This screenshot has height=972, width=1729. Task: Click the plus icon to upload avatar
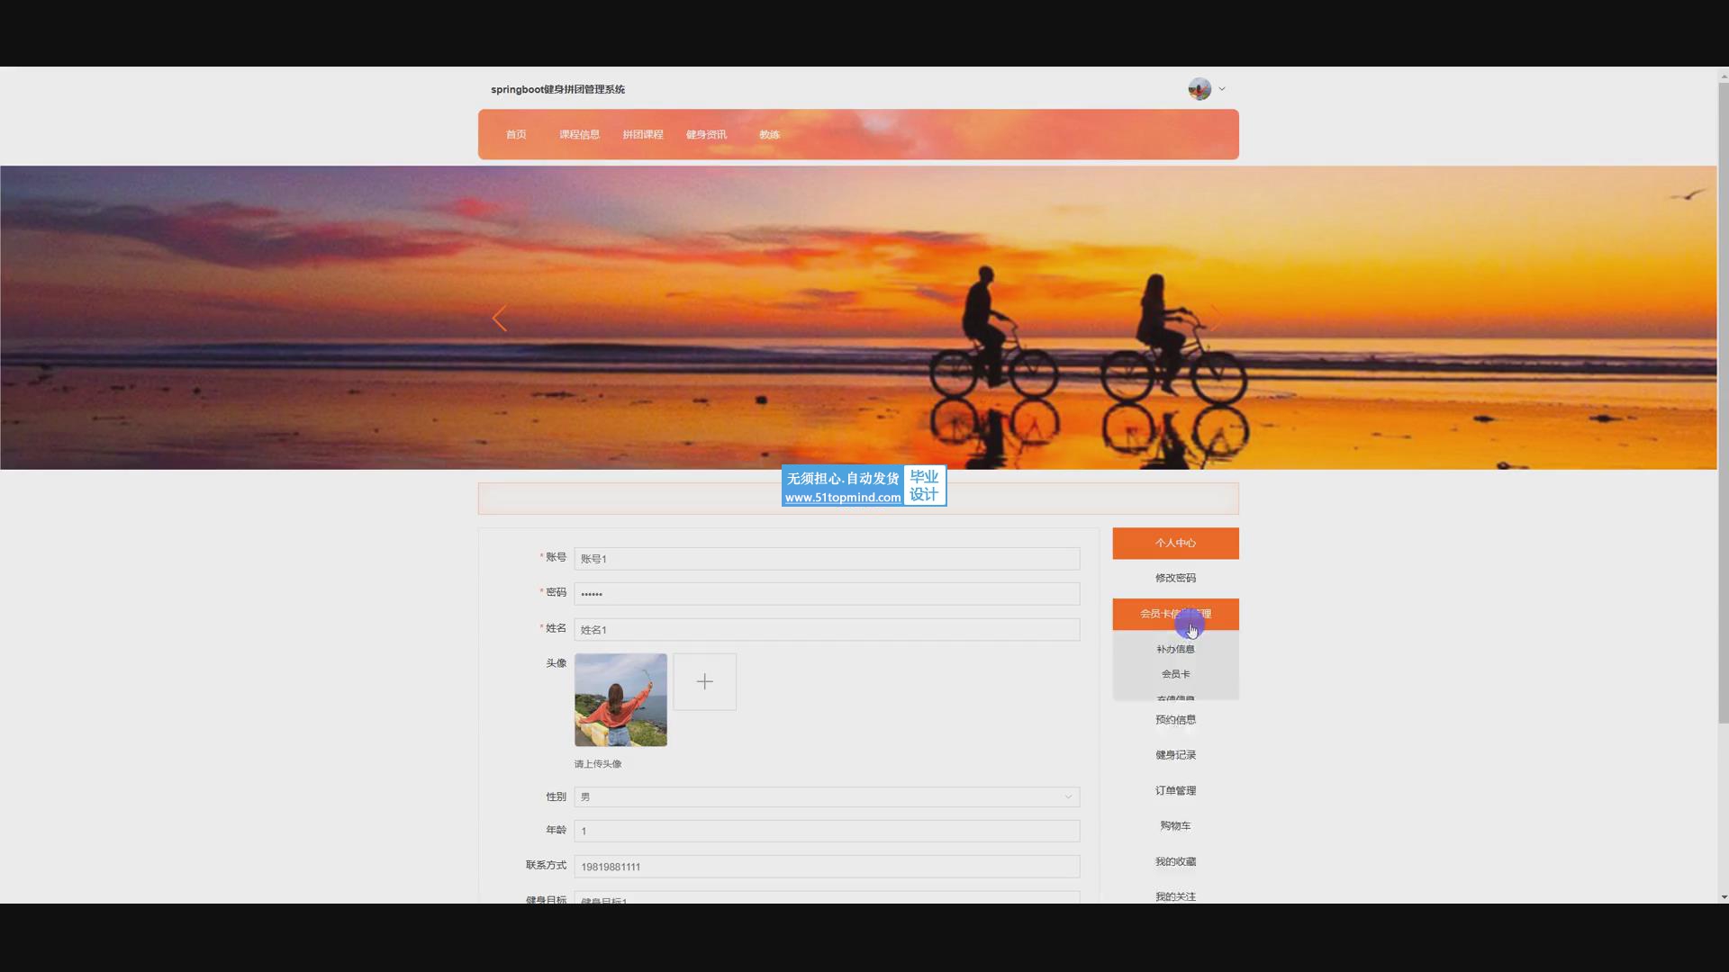pos(704,682)
